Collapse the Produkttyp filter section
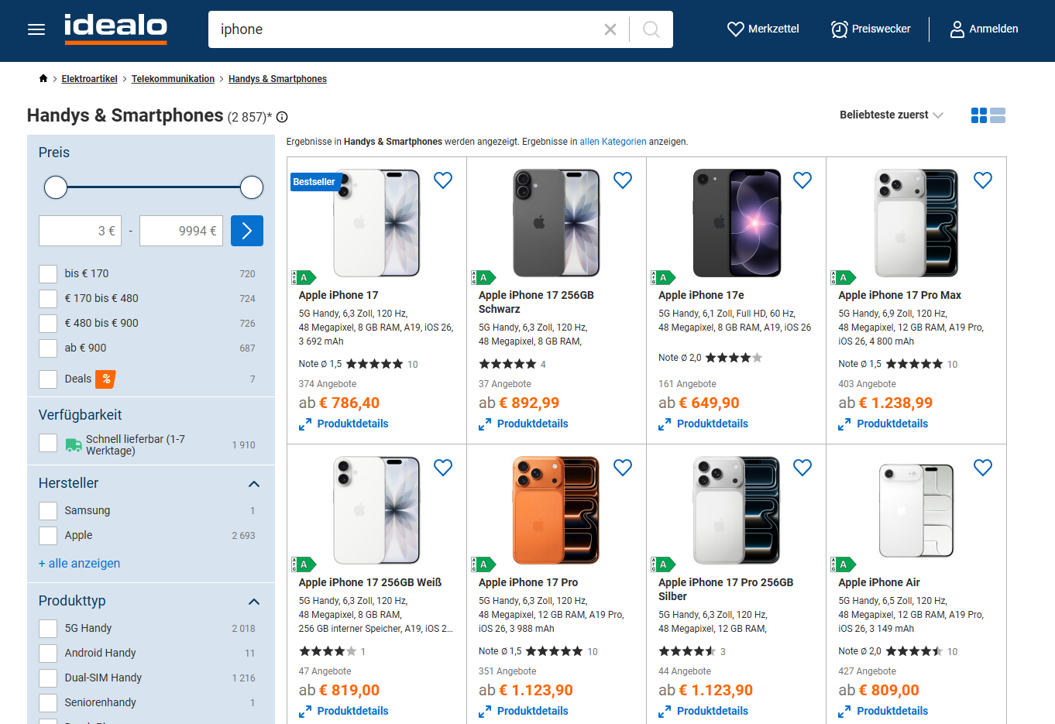The height and width of the screenshot is (724, 1055). [x=254, y=602]
